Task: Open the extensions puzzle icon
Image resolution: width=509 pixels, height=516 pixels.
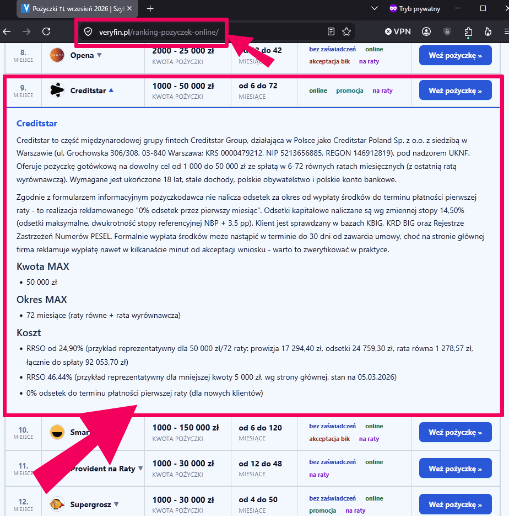Action: (x=468, y=31)
